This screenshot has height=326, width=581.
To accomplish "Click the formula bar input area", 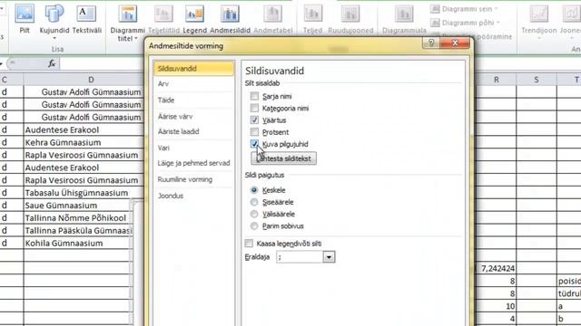I will point(102,63).
